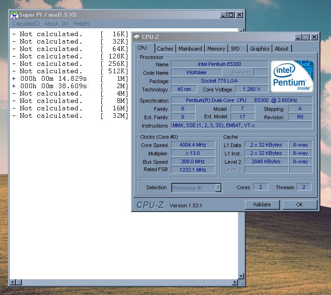Screen dimensions: 331x295
Task: Open the About...(A) menu in Super PI
Action: [56, 24]
